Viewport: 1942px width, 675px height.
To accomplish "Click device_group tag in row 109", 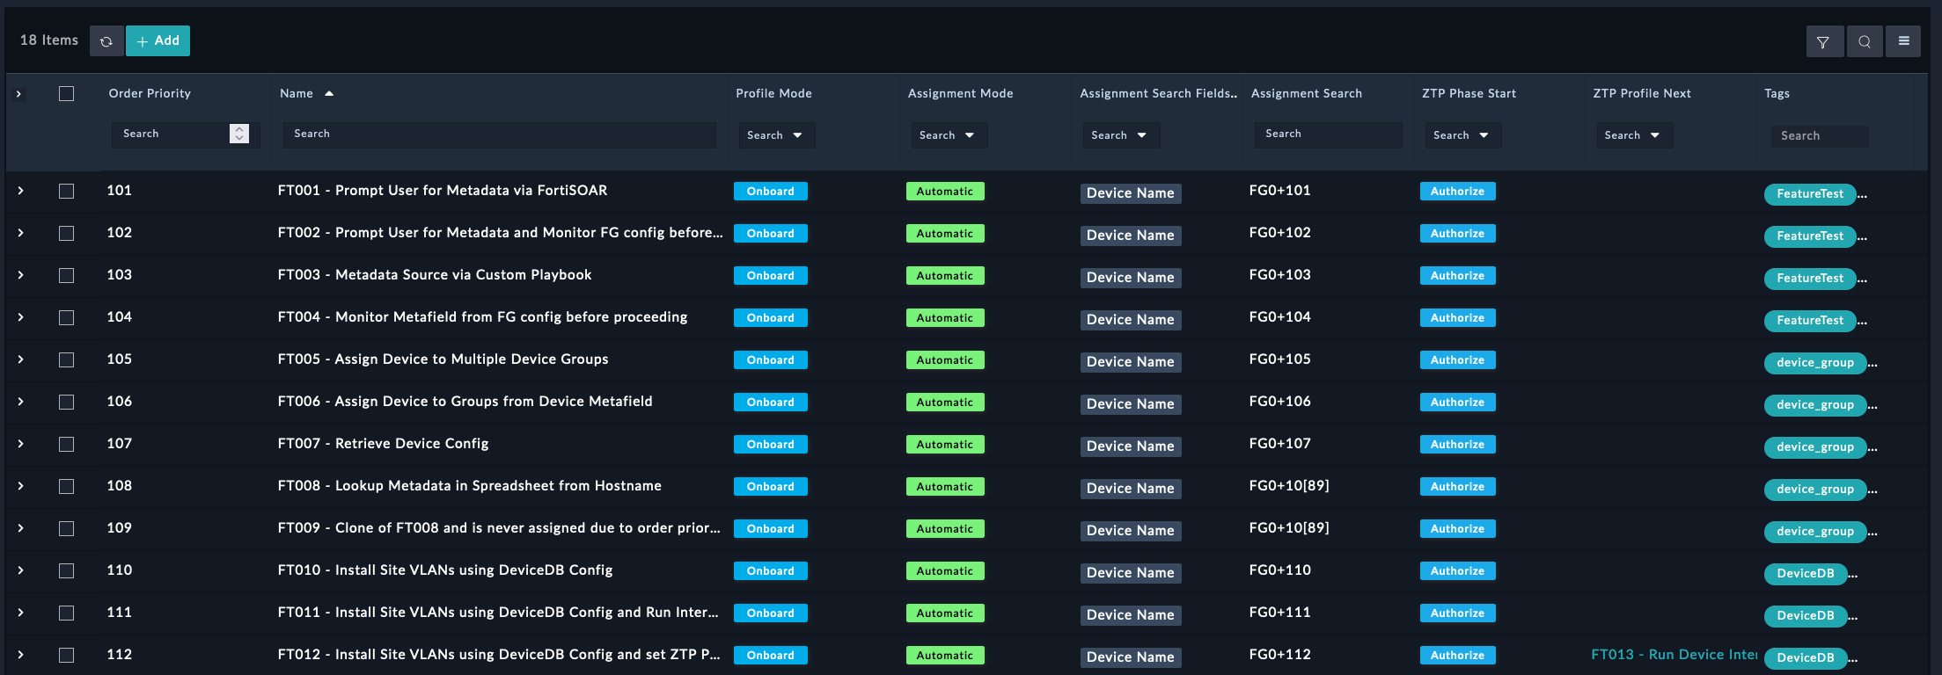I will coord(1815,532).
